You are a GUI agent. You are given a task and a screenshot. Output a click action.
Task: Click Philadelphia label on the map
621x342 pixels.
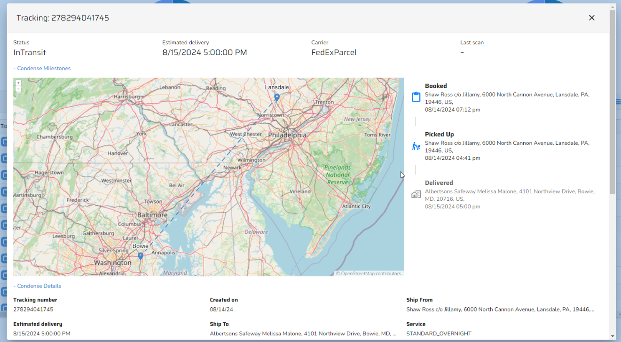click(x=287, y=135)
